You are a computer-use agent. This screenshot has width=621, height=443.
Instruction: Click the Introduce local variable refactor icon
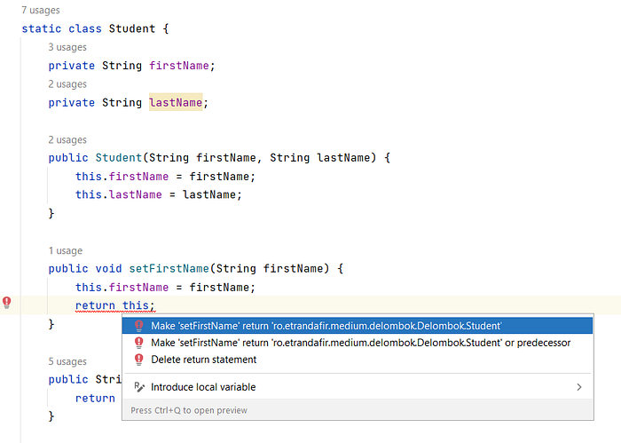[x=139, y=387]
